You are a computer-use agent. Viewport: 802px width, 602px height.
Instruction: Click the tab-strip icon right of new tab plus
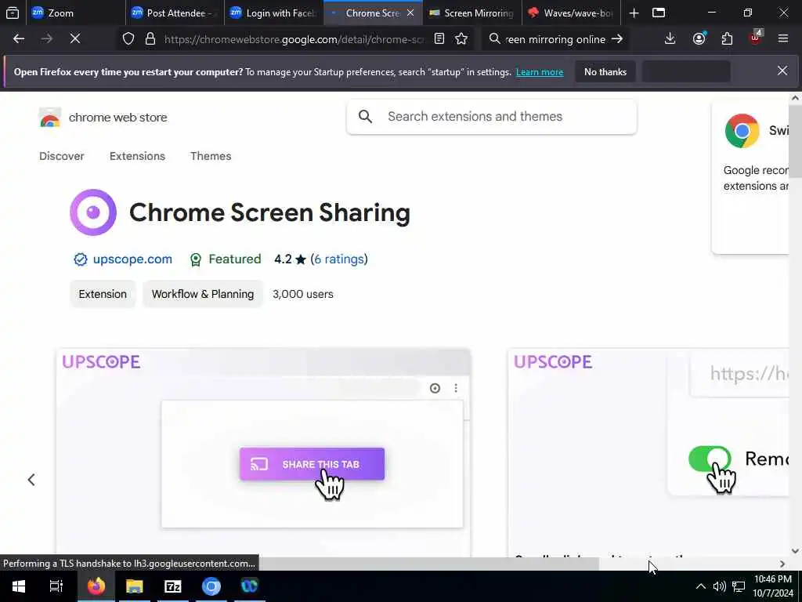(659, 13)
